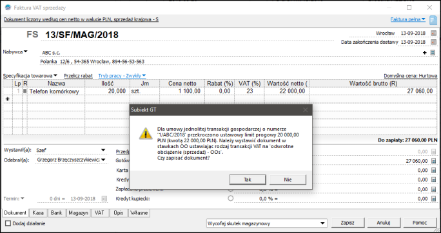Click the Rabat cell 0,00 in row 1
This screenshot has height=233, width=441.
220,91
